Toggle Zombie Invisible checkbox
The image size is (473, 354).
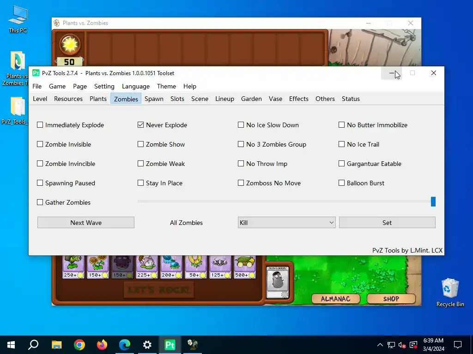coord(40,144)
